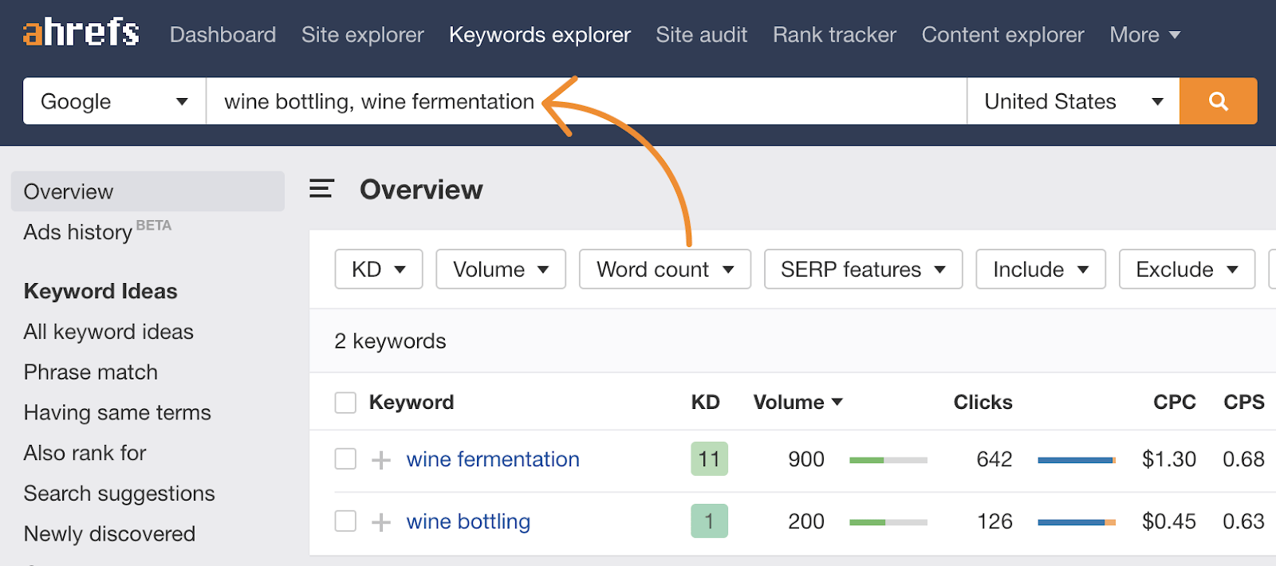Viewport: 1276px width, 566px height.
Task: Go to Dashboard in top navigation
Action: pyautogui.click(x=223, y=35)
